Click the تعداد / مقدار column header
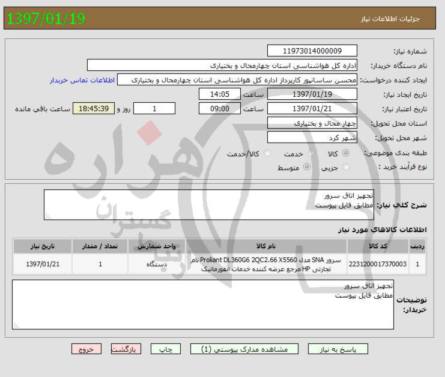Image resolution: width=445 pixels, height=377 pixels. (100, 246)
